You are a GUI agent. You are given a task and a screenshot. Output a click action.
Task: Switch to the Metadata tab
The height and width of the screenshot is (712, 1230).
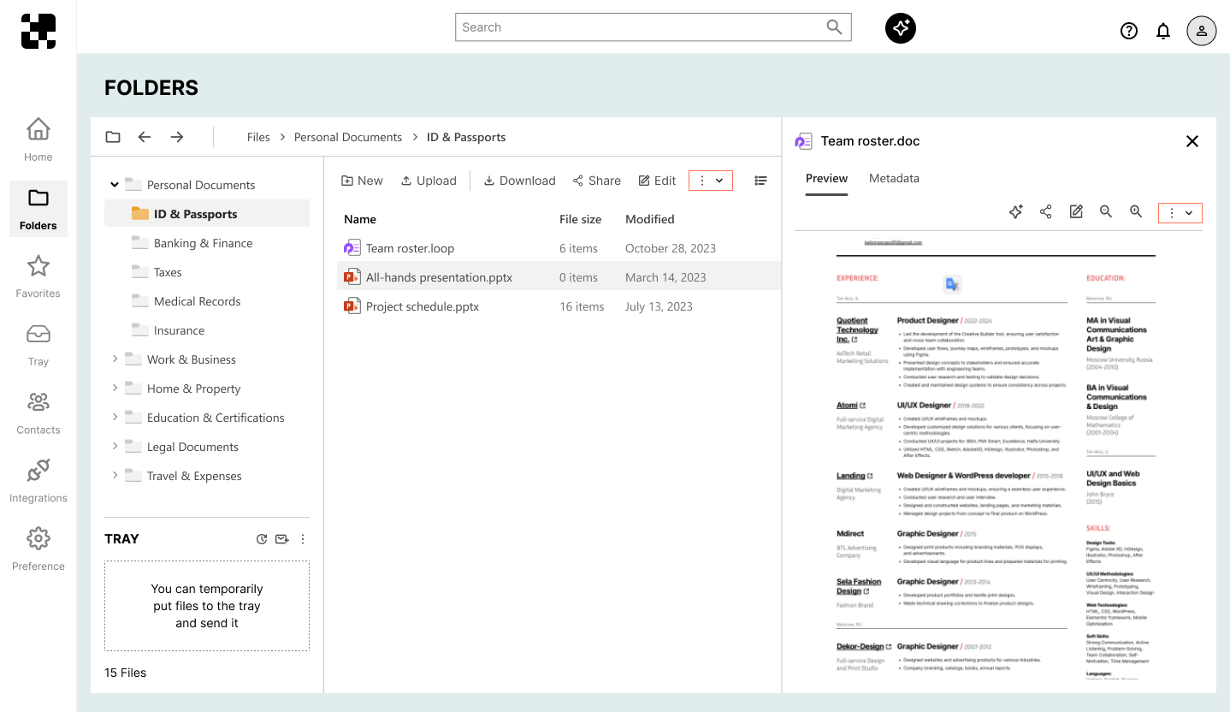[894, 179]
